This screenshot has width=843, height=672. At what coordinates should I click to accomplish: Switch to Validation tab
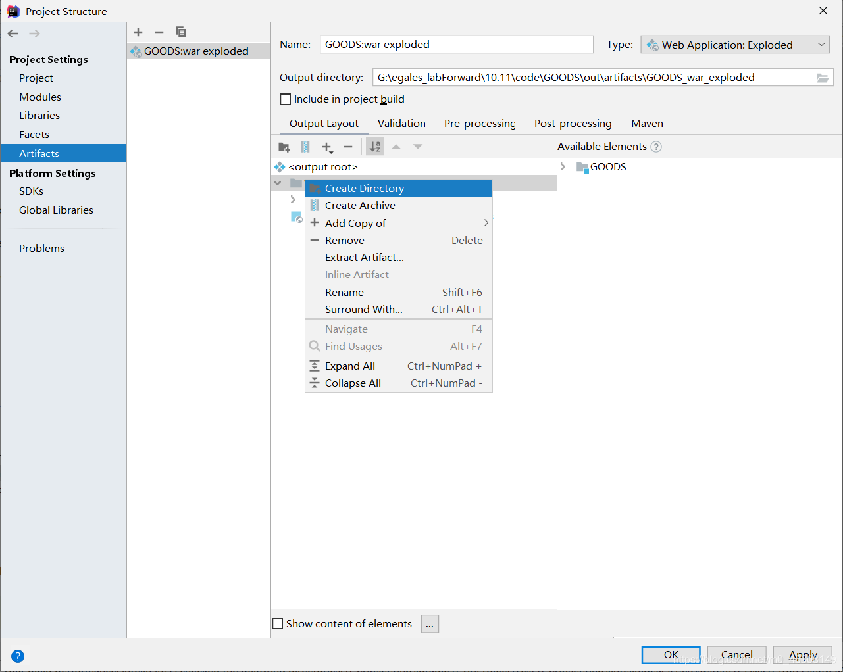[401, 124]
